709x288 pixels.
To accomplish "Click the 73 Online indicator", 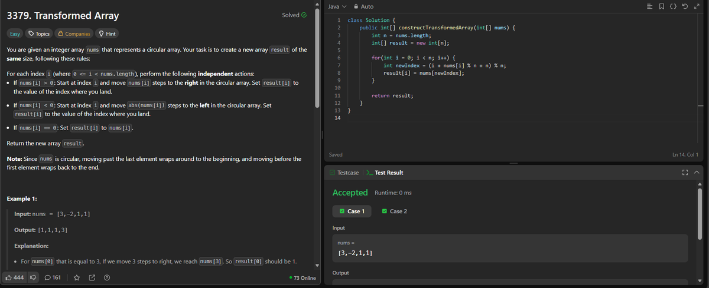I will tap(301, 278).
